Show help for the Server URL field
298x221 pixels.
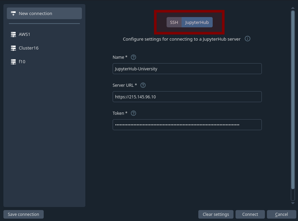point(143,85)
